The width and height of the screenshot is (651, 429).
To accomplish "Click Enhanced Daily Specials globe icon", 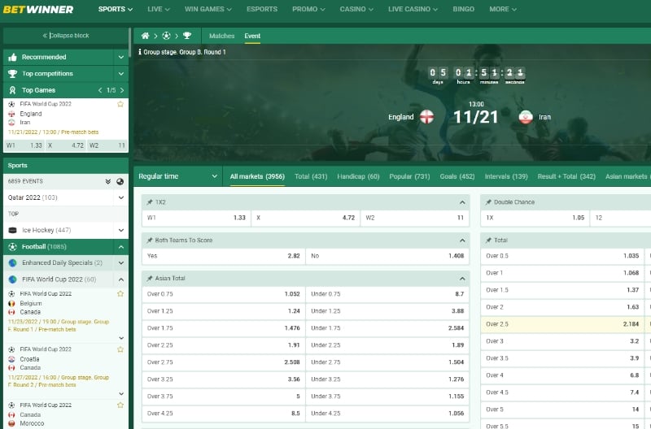I will click(x=12, y=262).
